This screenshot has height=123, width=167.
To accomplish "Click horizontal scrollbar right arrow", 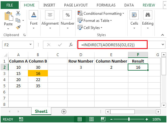I will pyautogui.click(x=158, y=112).
